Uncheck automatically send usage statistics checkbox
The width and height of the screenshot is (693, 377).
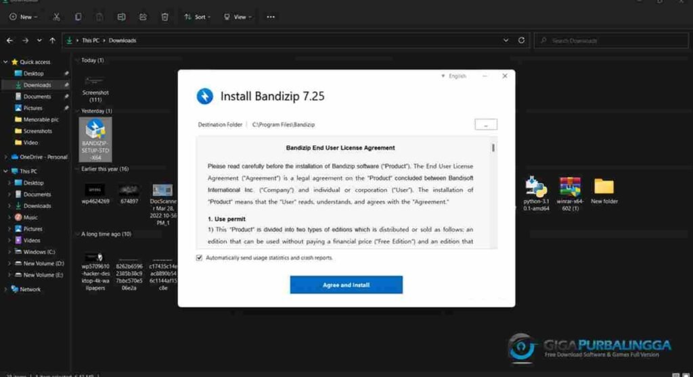click(x=200, y=257)
